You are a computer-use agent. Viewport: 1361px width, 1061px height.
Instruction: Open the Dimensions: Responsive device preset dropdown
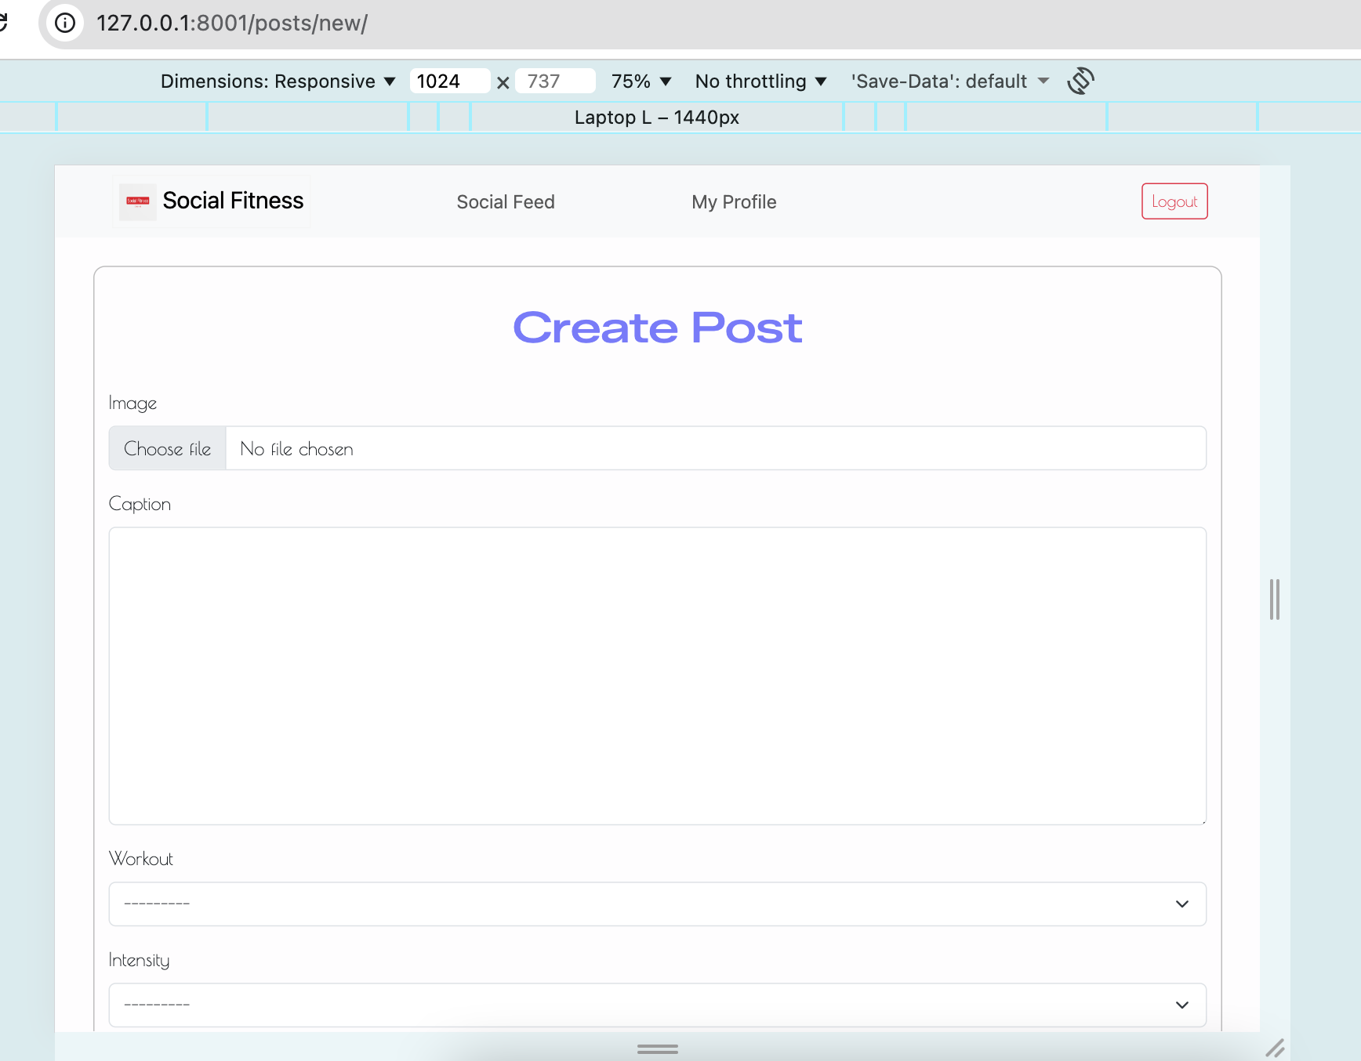[x=278, y=81]
